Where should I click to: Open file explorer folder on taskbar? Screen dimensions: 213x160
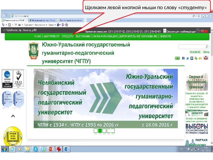point(28,149)
